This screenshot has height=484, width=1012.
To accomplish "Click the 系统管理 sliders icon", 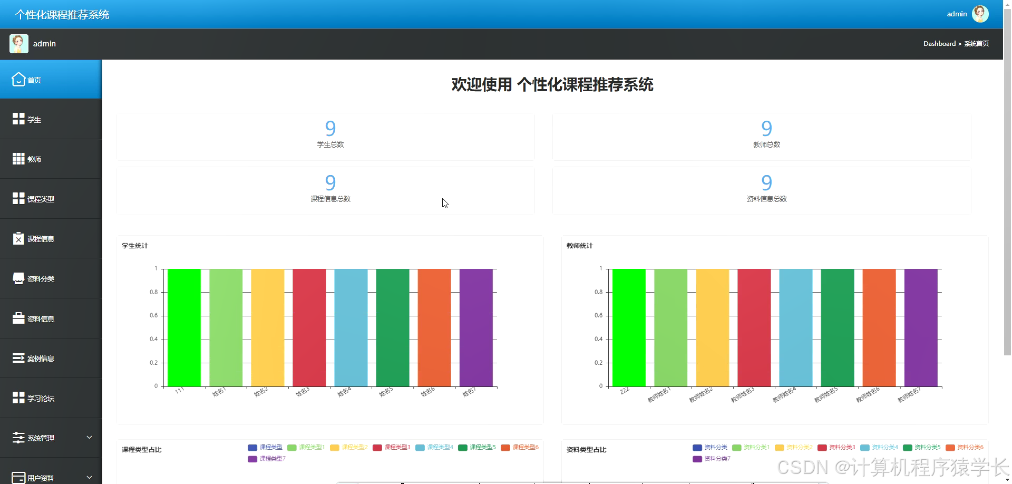I will coord(18,438).
